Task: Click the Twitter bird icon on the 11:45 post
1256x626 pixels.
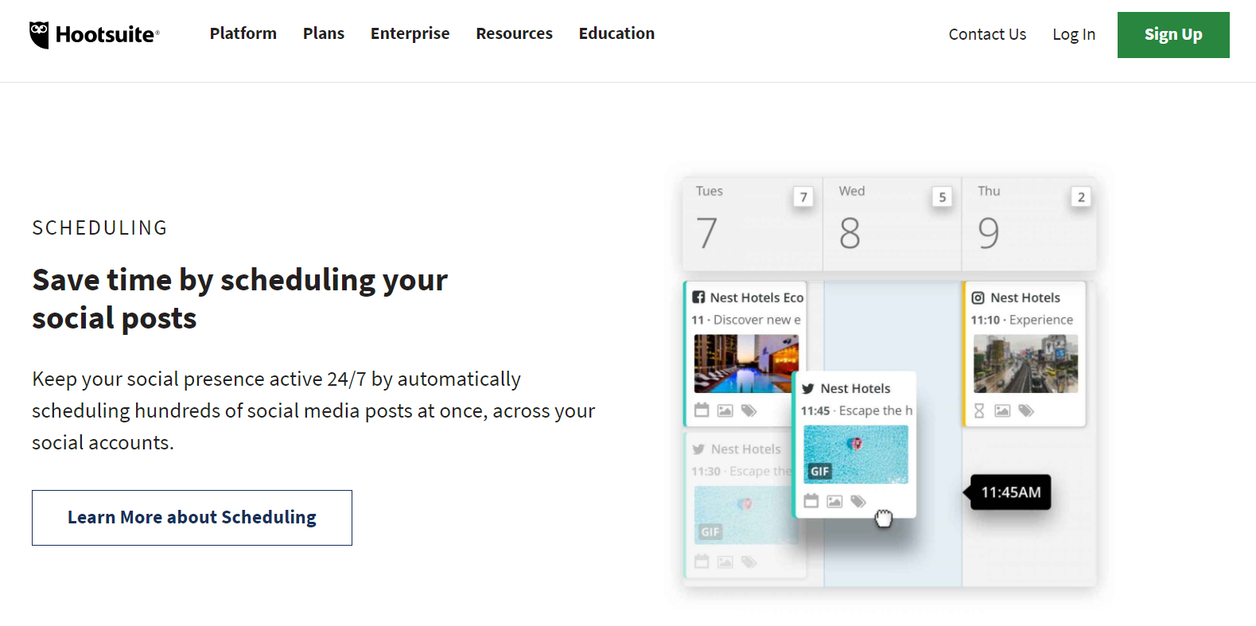Action: click(808, 389)
